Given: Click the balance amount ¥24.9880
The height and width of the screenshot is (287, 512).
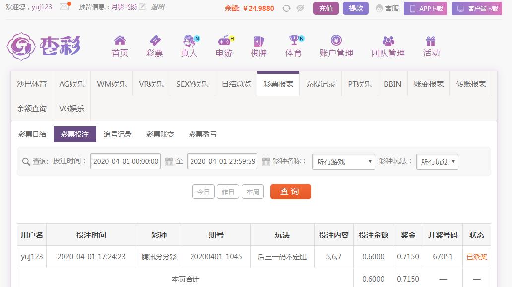Looking at the screenshot, I should pos(258,8).
